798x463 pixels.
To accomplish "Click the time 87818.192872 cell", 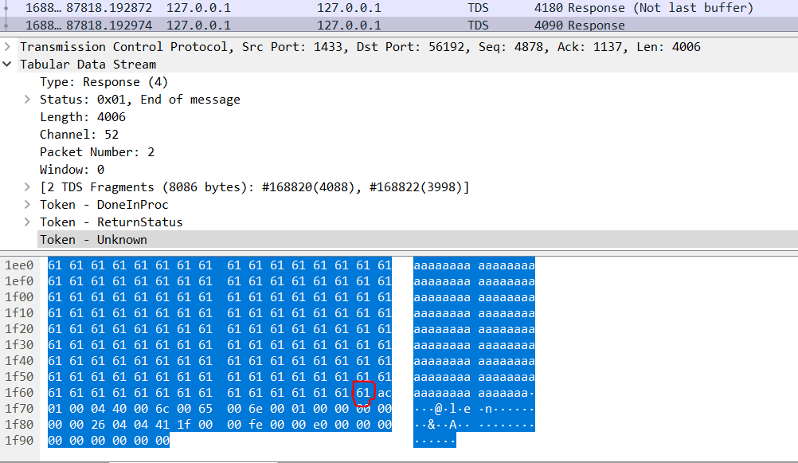I will pyautogui.click(x=109, y=8).
